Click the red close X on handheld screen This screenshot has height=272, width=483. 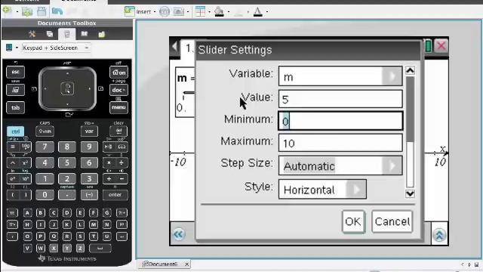[x=441, y=46]
